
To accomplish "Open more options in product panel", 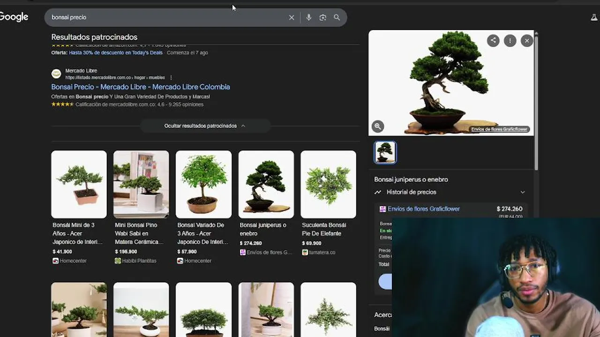I will (510, 41).
